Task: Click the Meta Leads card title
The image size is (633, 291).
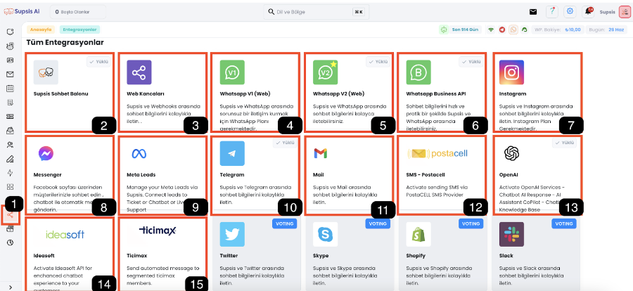Action: point(141,175)
